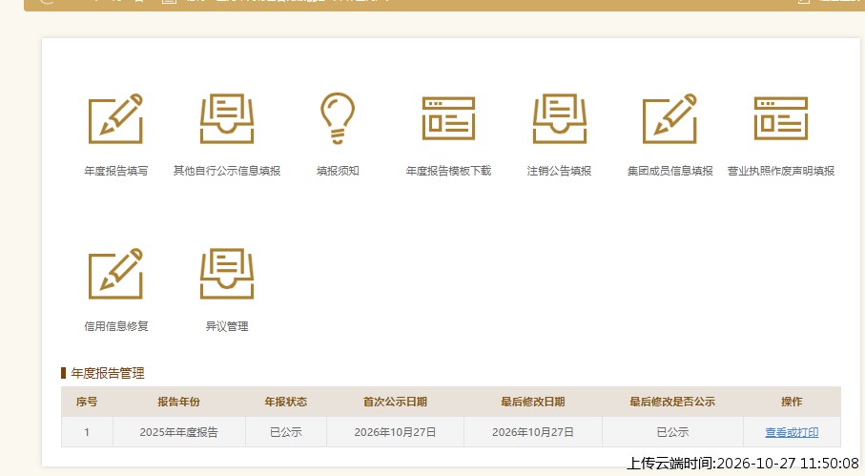Open the 年度报告填写 pencil icon

115,118
